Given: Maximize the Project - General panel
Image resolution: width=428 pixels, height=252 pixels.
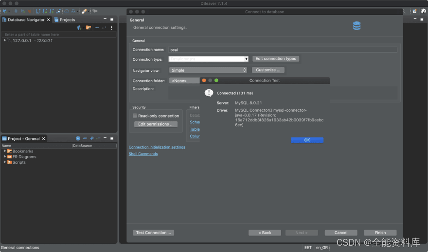Looking at the screenshot, I should tap(112, 138).
